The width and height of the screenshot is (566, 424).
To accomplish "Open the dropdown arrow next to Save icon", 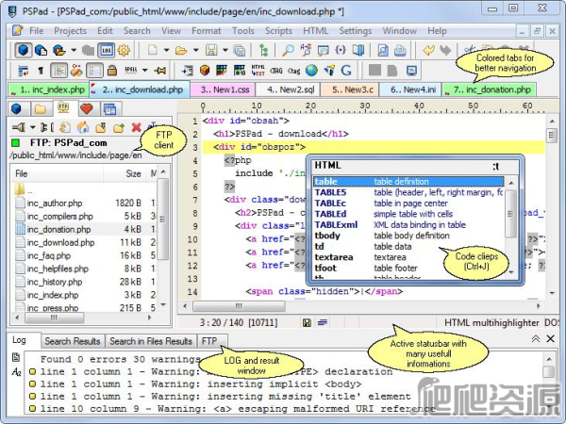I will click(225, 50).
